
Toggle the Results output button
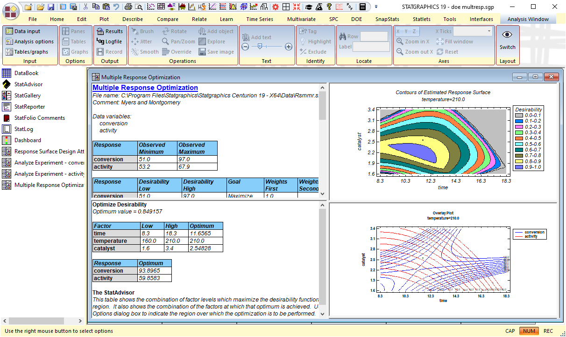110,31
